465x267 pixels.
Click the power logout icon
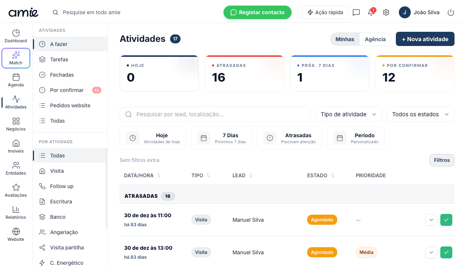point(451,12)
